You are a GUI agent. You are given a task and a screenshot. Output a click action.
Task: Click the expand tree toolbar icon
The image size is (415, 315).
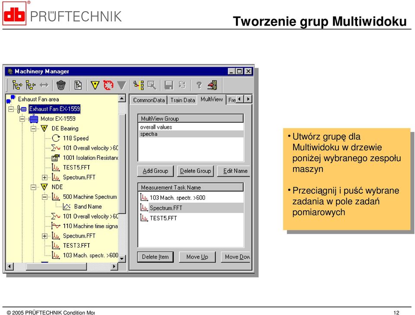coord(17,85)
